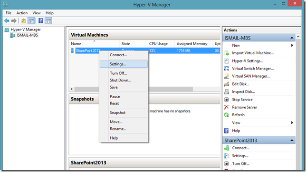The width and height of the screenshot is (306, 172).
Task: Choose Connect... in the context menu
Action: 124,55
